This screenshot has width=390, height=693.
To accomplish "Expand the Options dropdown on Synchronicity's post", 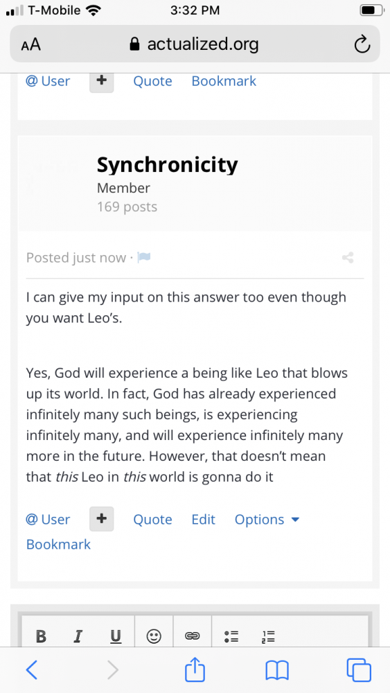I will pos(267,519).
